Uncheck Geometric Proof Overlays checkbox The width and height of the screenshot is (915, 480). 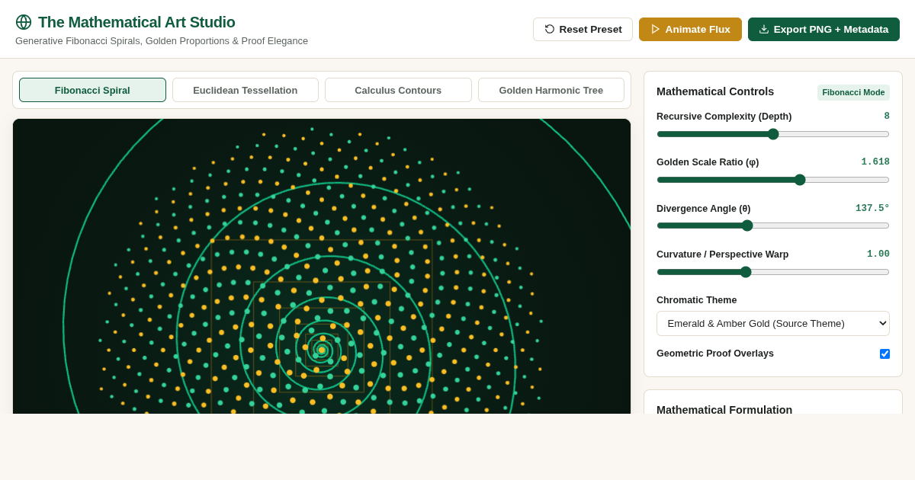pyautogui.click(x=884, y=354)
